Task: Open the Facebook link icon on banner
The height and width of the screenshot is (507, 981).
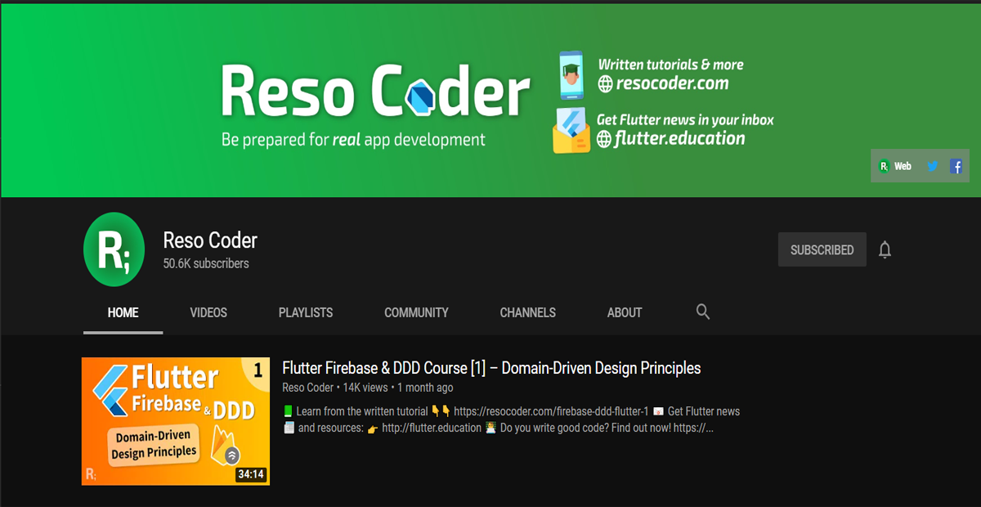Action: point(956,166)
